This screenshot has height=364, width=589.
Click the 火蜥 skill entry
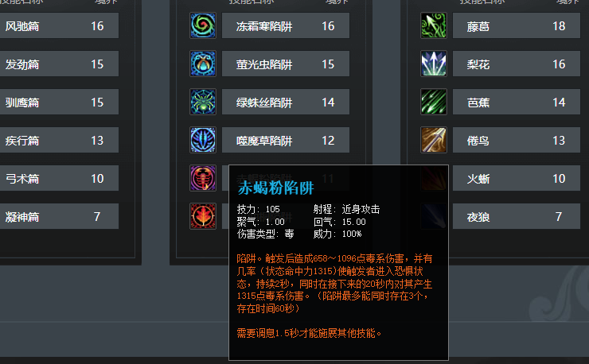pyautogui.click(x=516, y=178)
